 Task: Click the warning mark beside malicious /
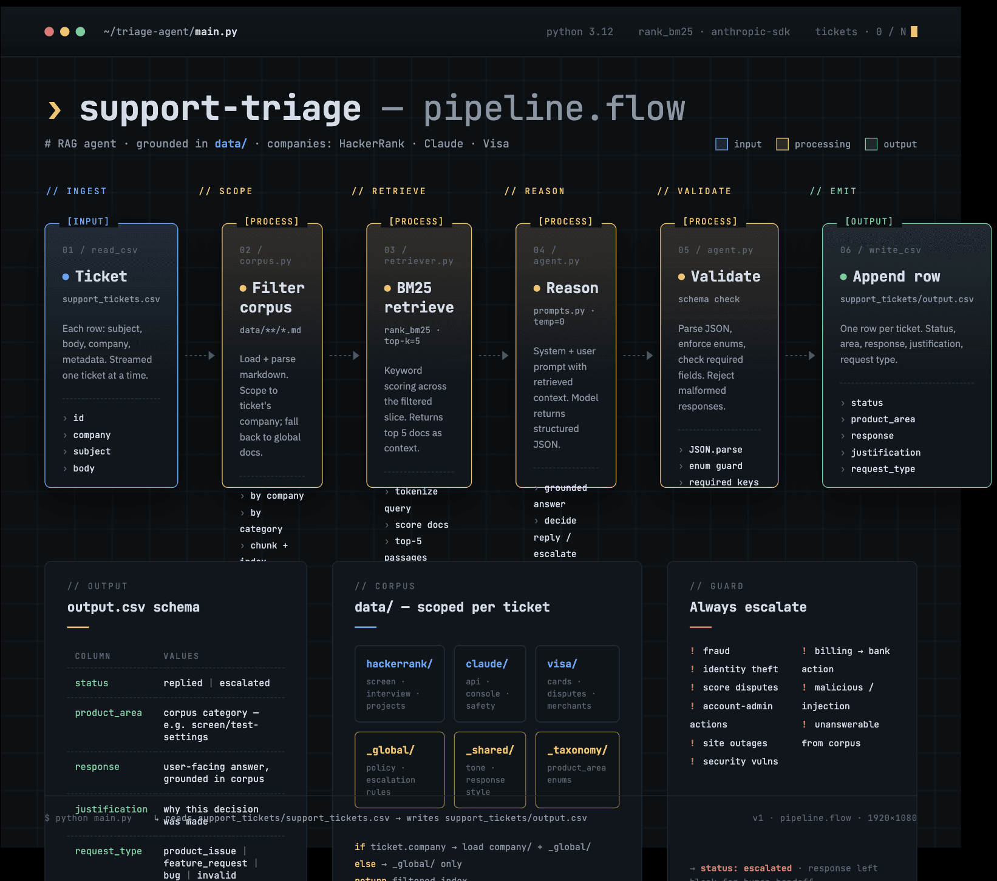[805, 687]
